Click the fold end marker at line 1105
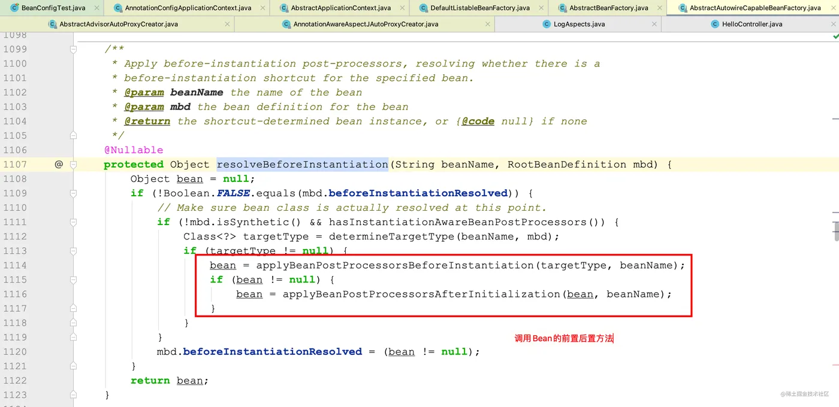The image size is (839, 407). tap(73, 135)
